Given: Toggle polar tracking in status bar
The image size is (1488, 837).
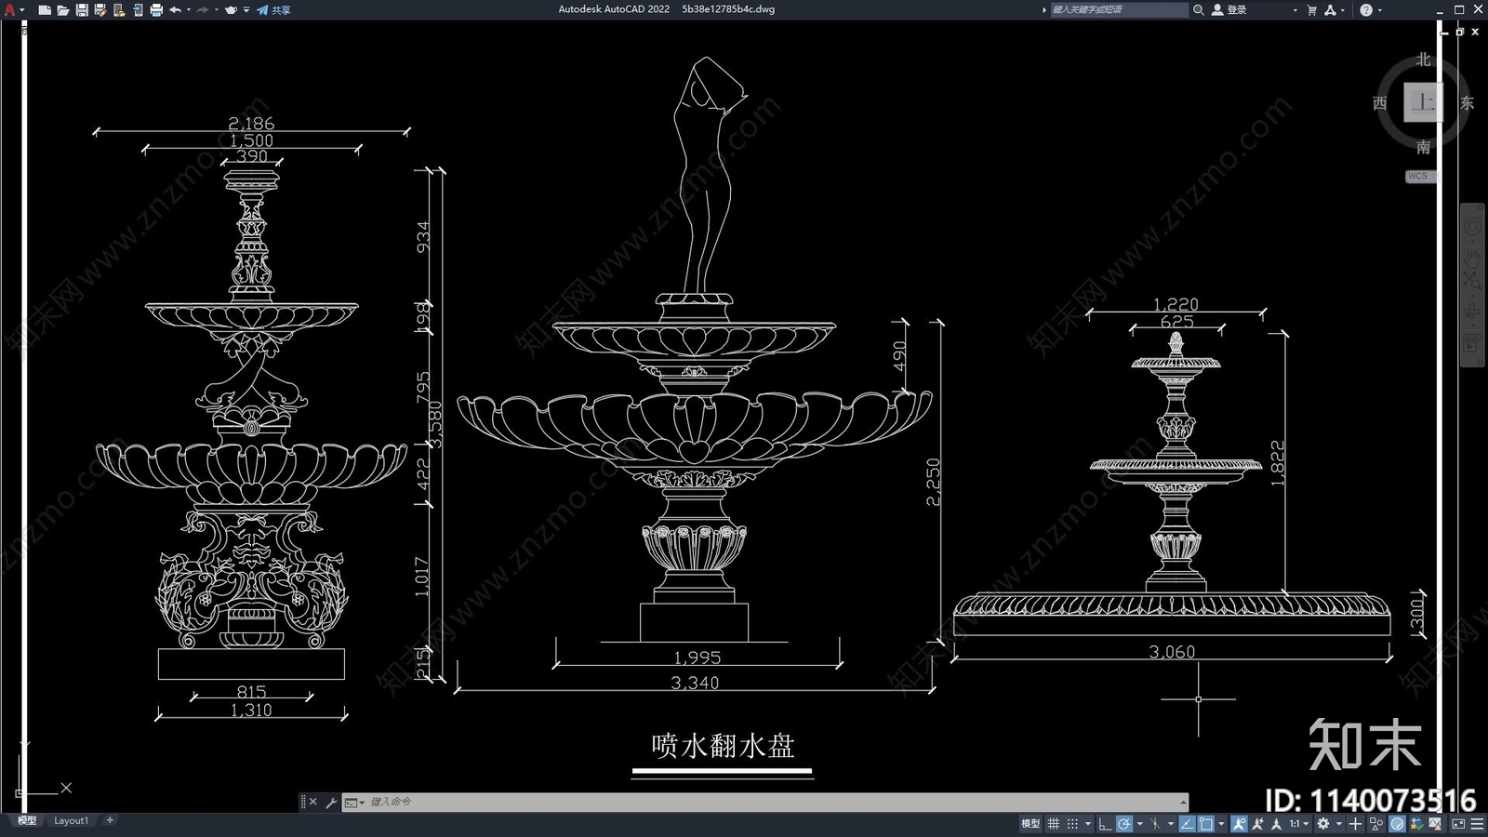Looking at the screenshot, I should (1124, 824).
